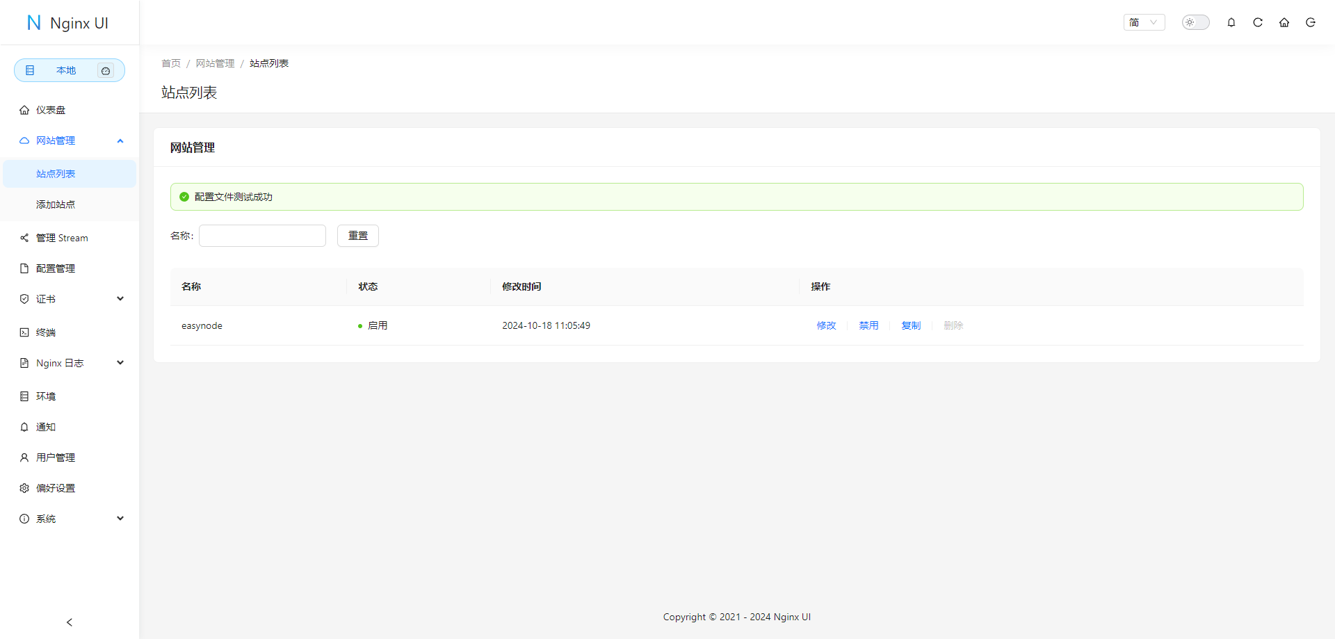Click 修改 for the easynode site
The height and width of the screenshot is (639, 1335).
tap(826, 325)
